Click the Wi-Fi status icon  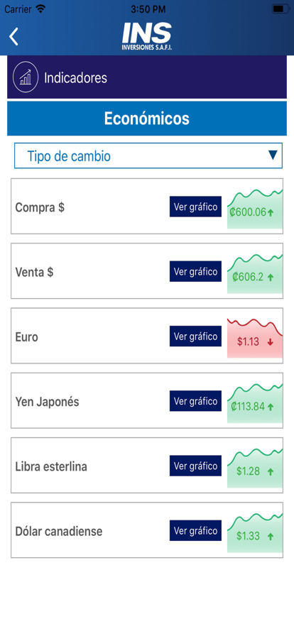[40, 8]
